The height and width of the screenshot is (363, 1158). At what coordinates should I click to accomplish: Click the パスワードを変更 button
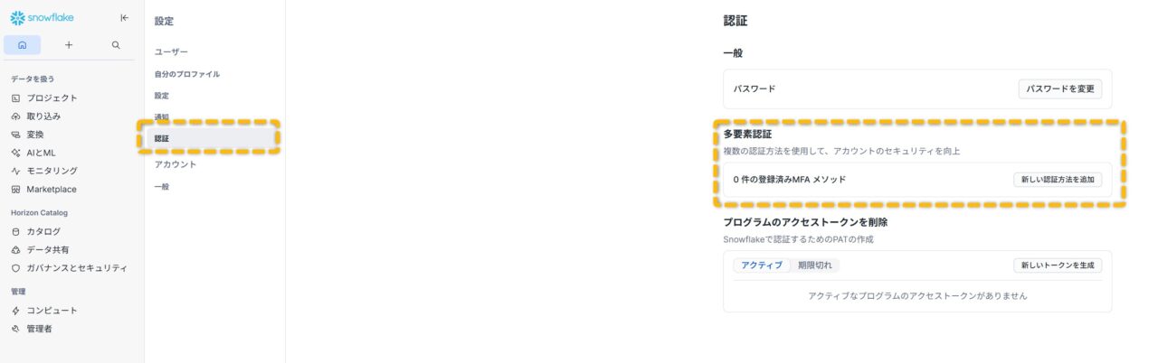point(1060,88)
